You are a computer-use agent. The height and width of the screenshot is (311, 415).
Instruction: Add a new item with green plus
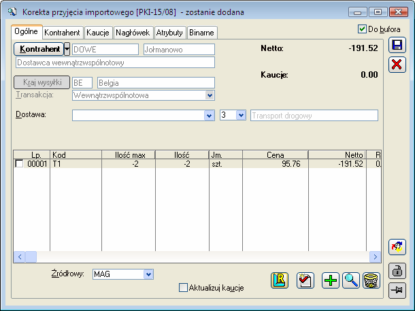(331, 280)
